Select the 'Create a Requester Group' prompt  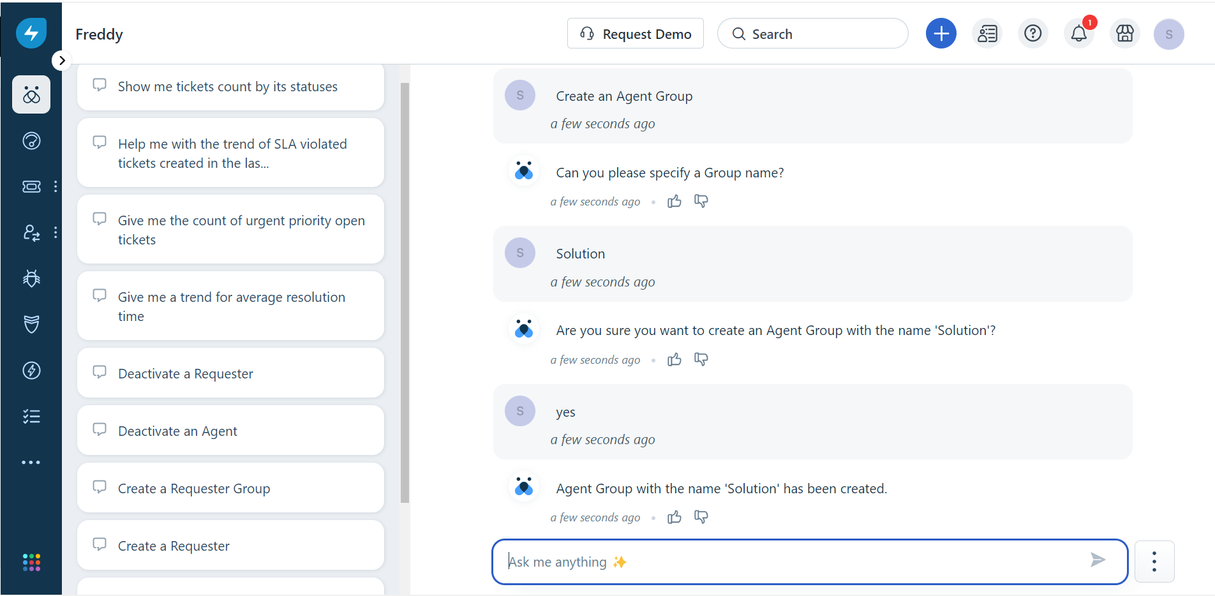click(230, 488)
